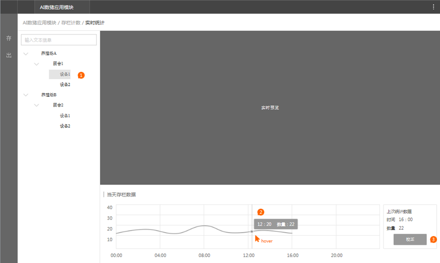Click 存栏计数 in the breadcrumb

click(71, 23)
